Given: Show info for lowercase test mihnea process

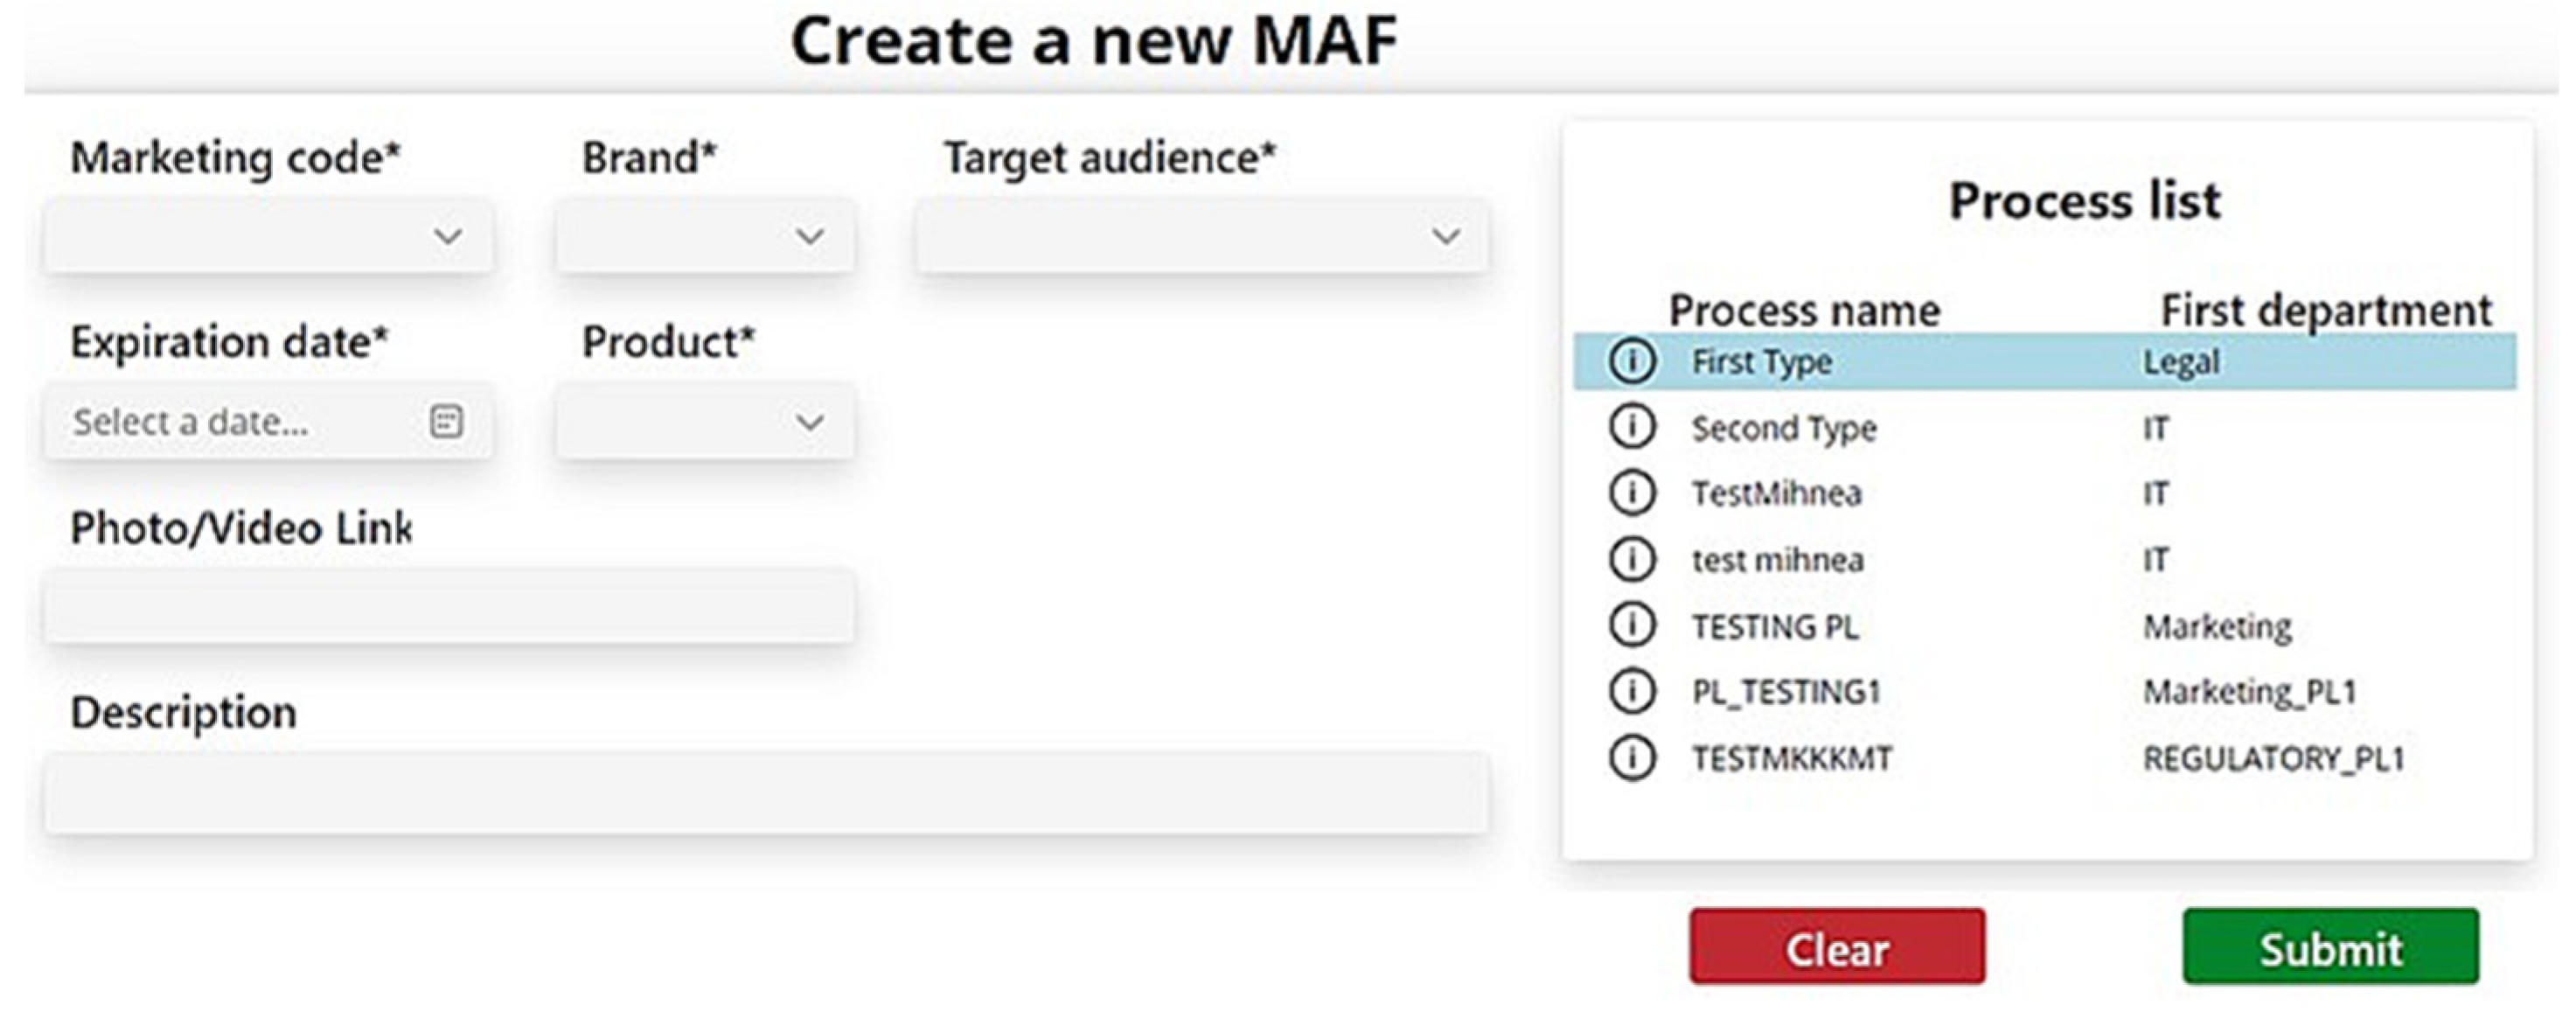Looking at the screenshot, I should pyautogui.click(x=1632, y=559).
